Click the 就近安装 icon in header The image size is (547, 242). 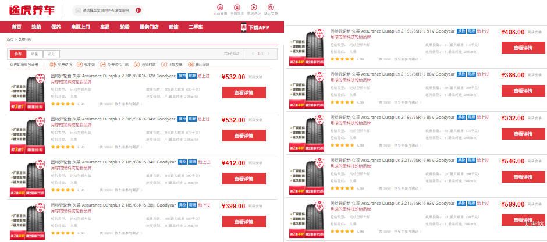pos(271,8)
